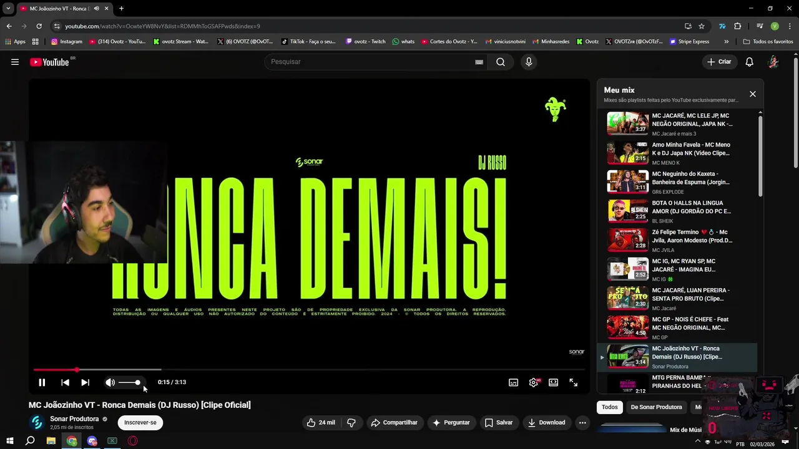The image size is (799, 449).
Task: Switch to theater mode
Action: click(553, 382)
